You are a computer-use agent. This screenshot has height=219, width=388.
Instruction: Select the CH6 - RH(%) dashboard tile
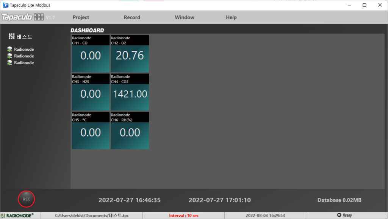130,130
